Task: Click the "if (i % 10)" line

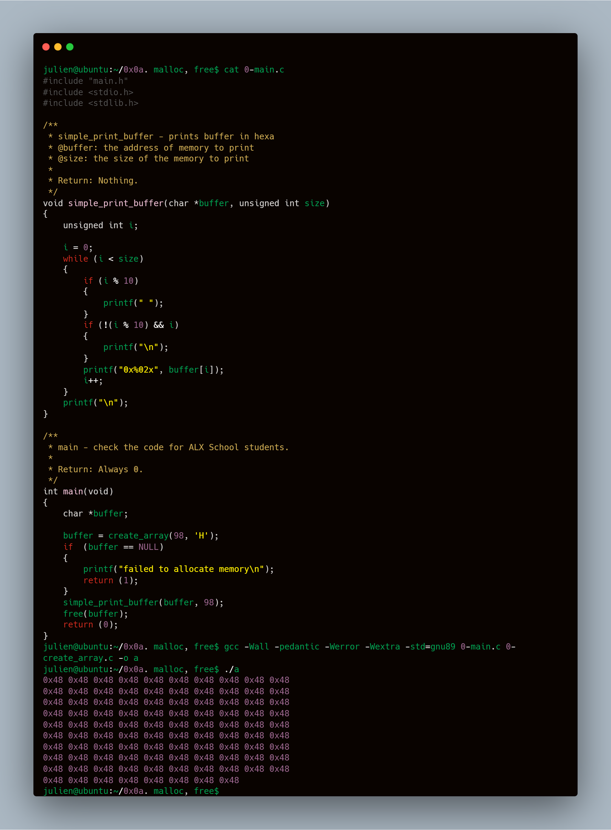Action: (x=111, y=281)
